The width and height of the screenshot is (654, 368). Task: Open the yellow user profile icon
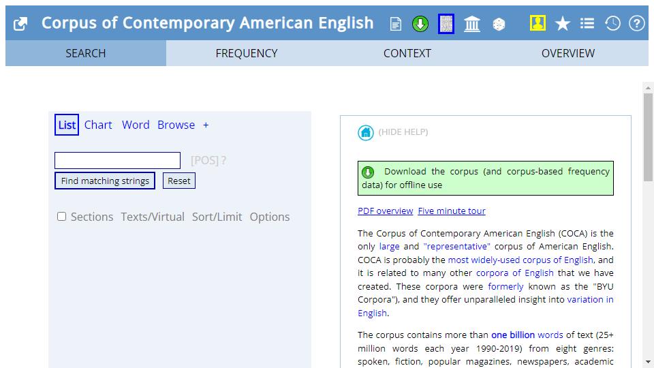[538, 24]
